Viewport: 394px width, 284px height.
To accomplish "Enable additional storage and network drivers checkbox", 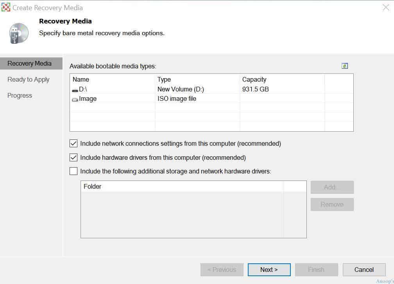I will (x=73, y=171).
